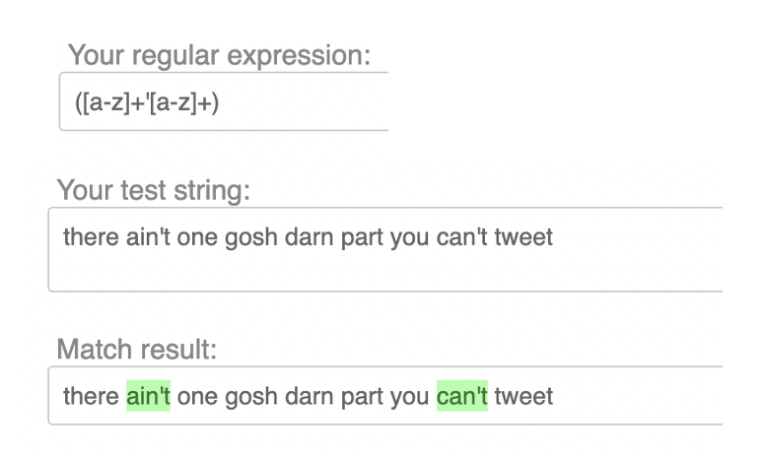Click the word "one" in match result
This screenshot has width=763, height=459.
[197, 396]
